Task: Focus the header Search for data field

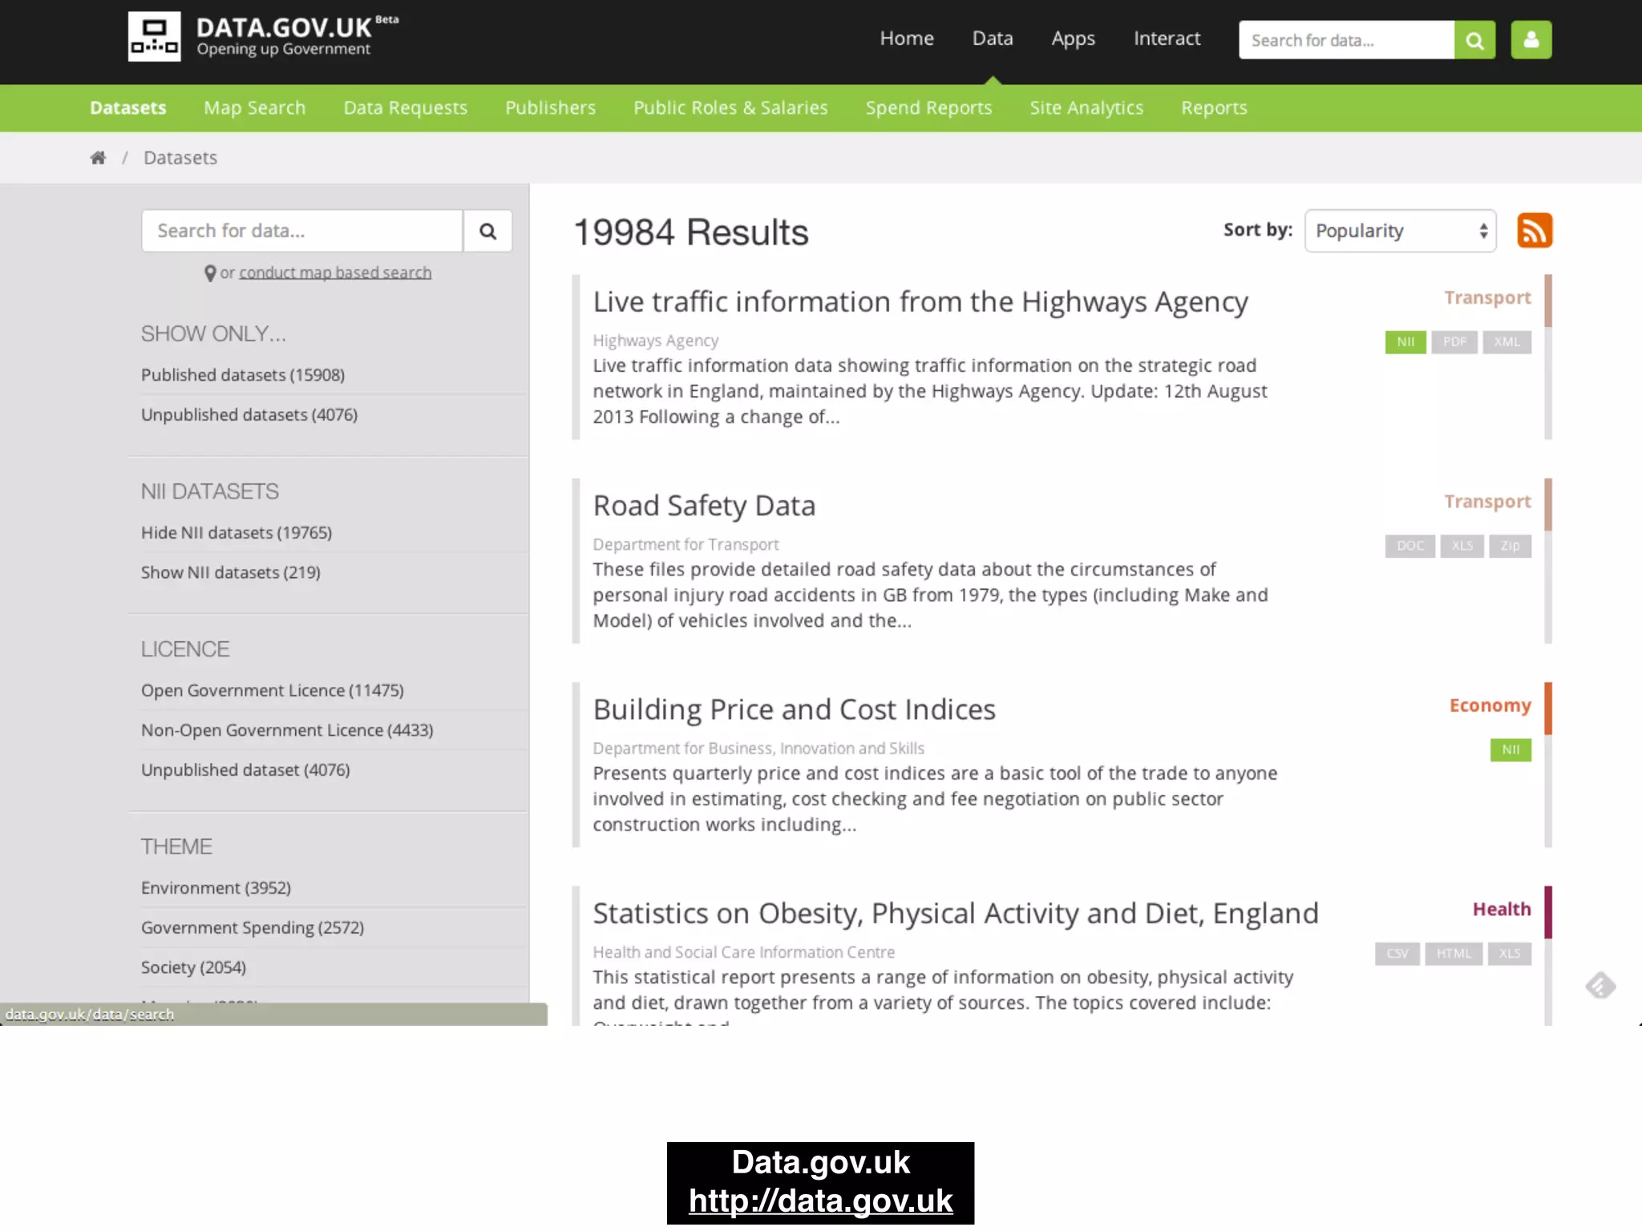Action: click(1346, 40)
